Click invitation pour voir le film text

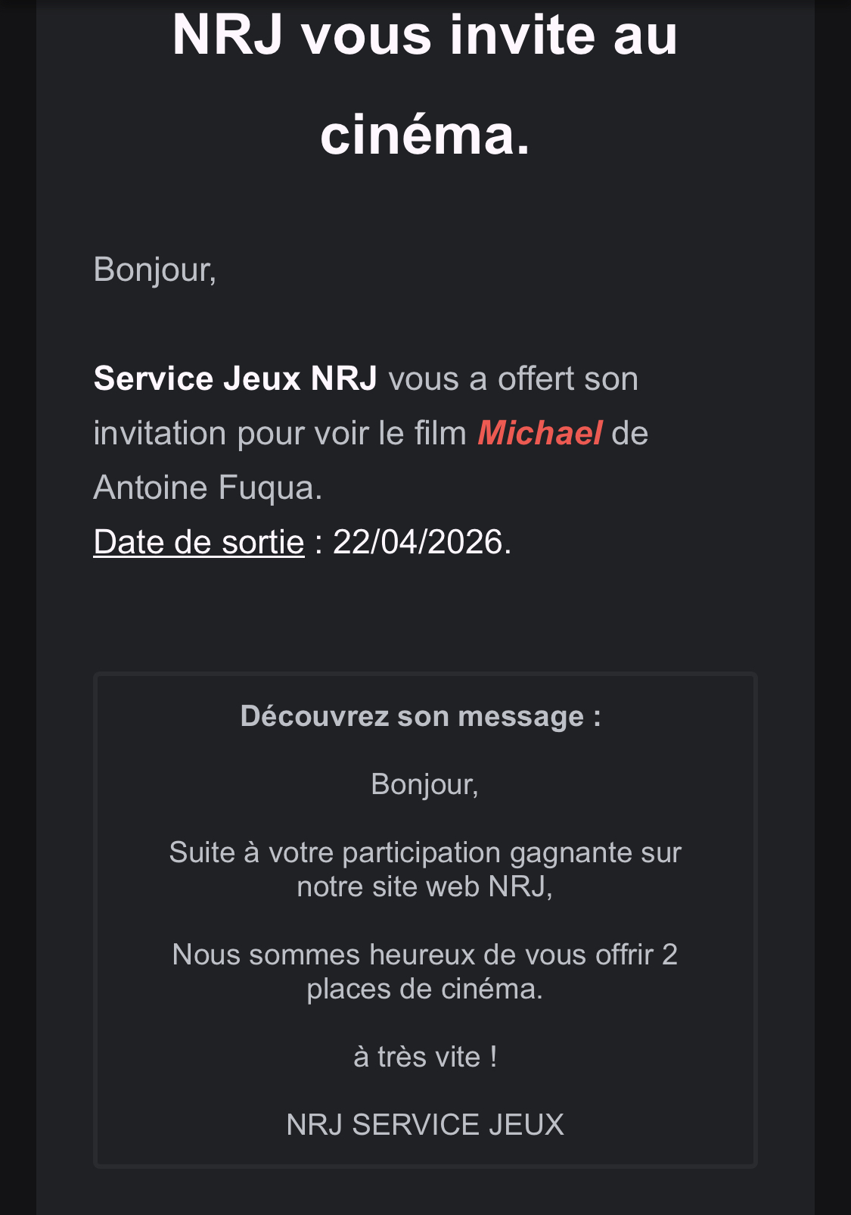[280, 433]
